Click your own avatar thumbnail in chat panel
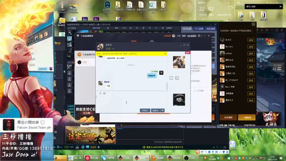The width and height of the screenshot is (286, 161). pos(179,100)
